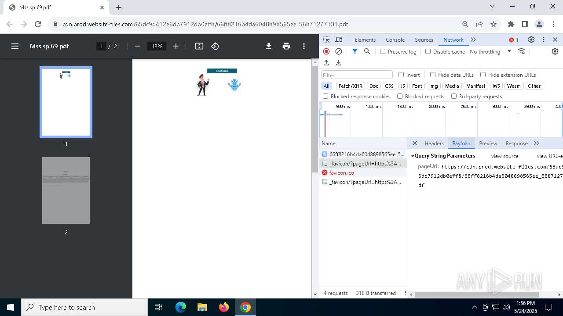Image resolution: width=563 pixels, height=316 pixels.
Task: Print the PDF document
Action: (286, 46)
